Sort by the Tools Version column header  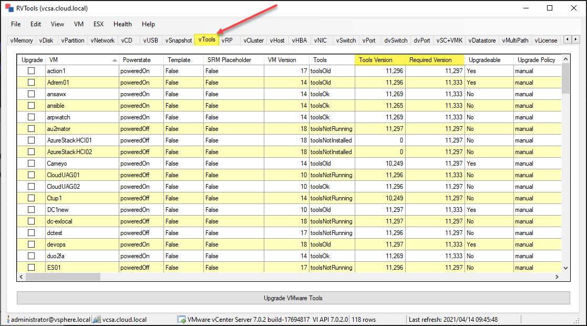pos(380,60)
